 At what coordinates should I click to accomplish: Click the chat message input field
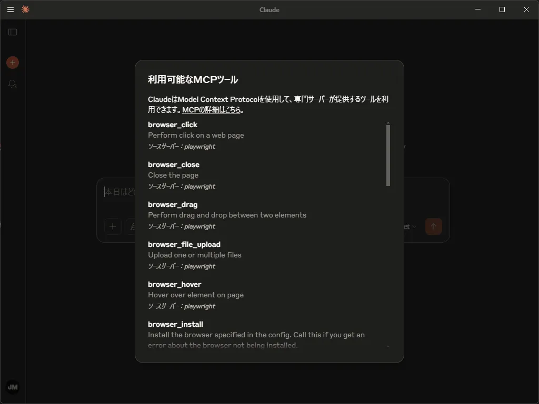(118, 192)
